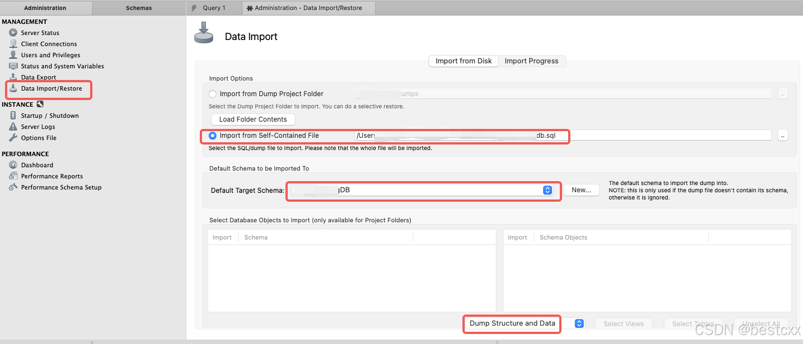Open Server Status page

tap(40, 33)
